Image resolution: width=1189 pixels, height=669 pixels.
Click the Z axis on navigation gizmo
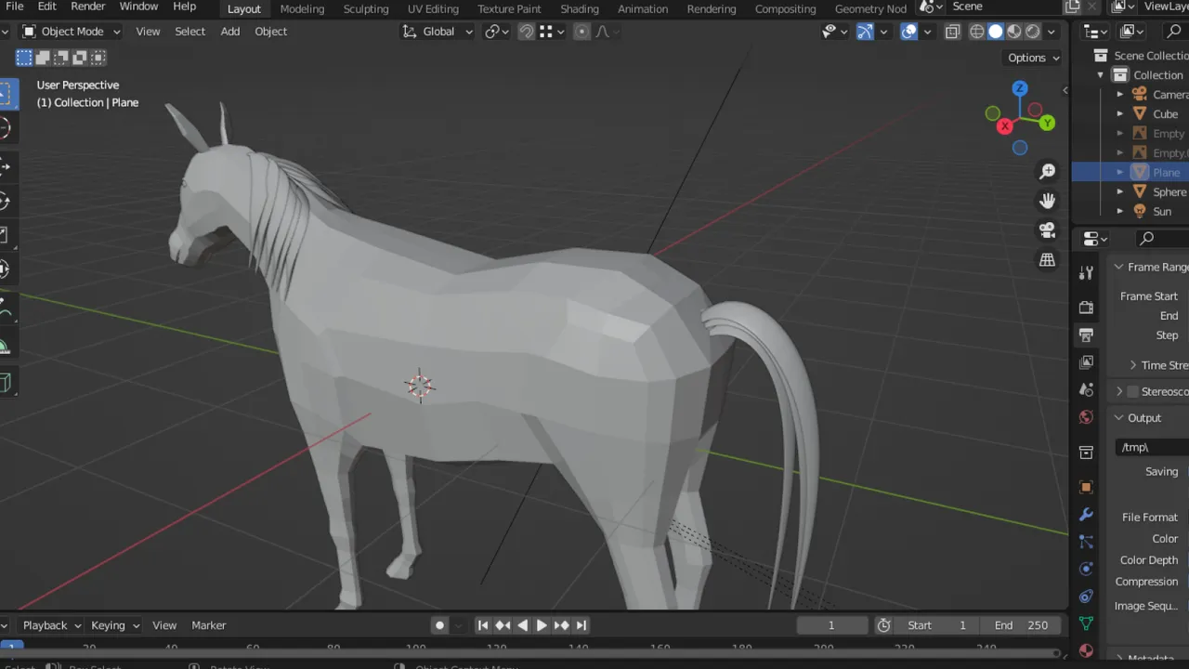point(1020,88)
